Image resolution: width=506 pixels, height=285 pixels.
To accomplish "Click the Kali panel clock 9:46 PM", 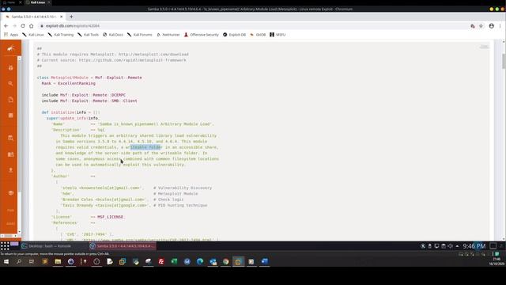I will tap(474, 246).
